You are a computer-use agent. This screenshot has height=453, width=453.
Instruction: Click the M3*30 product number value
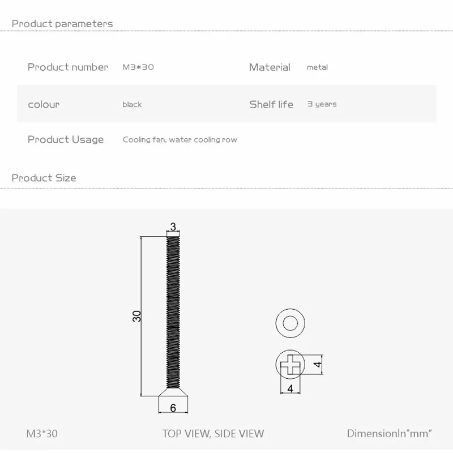coord(138,67)
